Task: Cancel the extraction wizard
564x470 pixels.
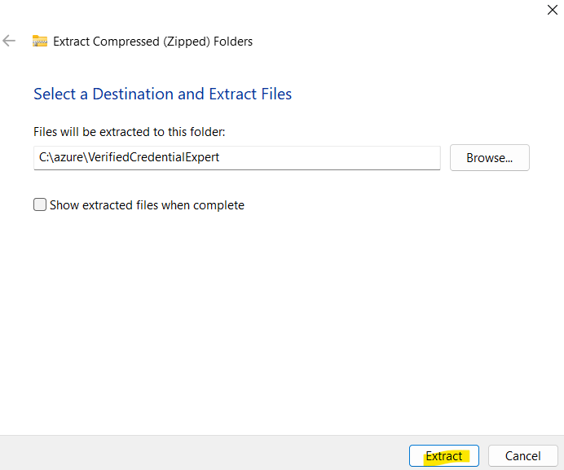Action: click(522, 455)
